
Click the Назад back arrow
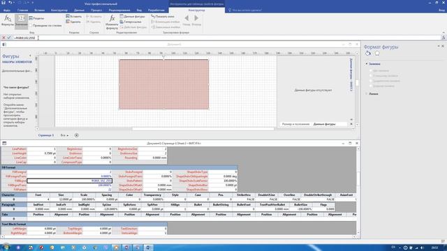click(x=186, y=20)
